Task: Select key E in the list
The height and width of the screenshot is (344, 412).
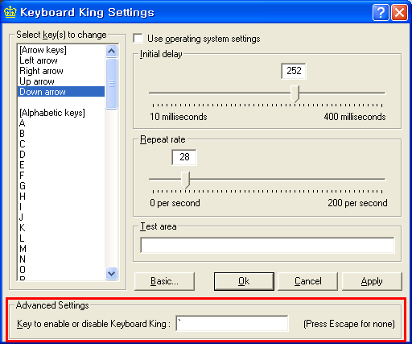Action: pos(61,165)
